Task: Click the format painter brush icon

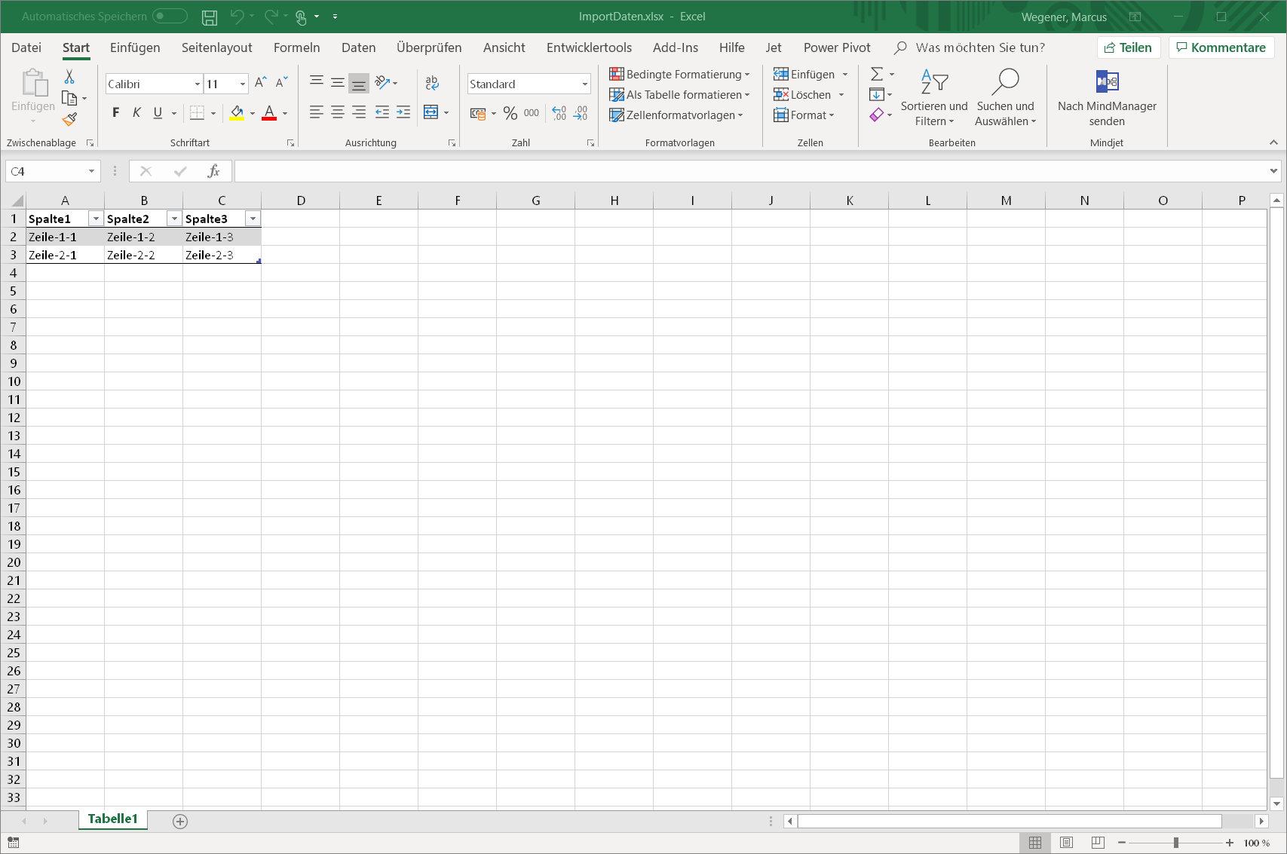Action: (x=70, y=119)
